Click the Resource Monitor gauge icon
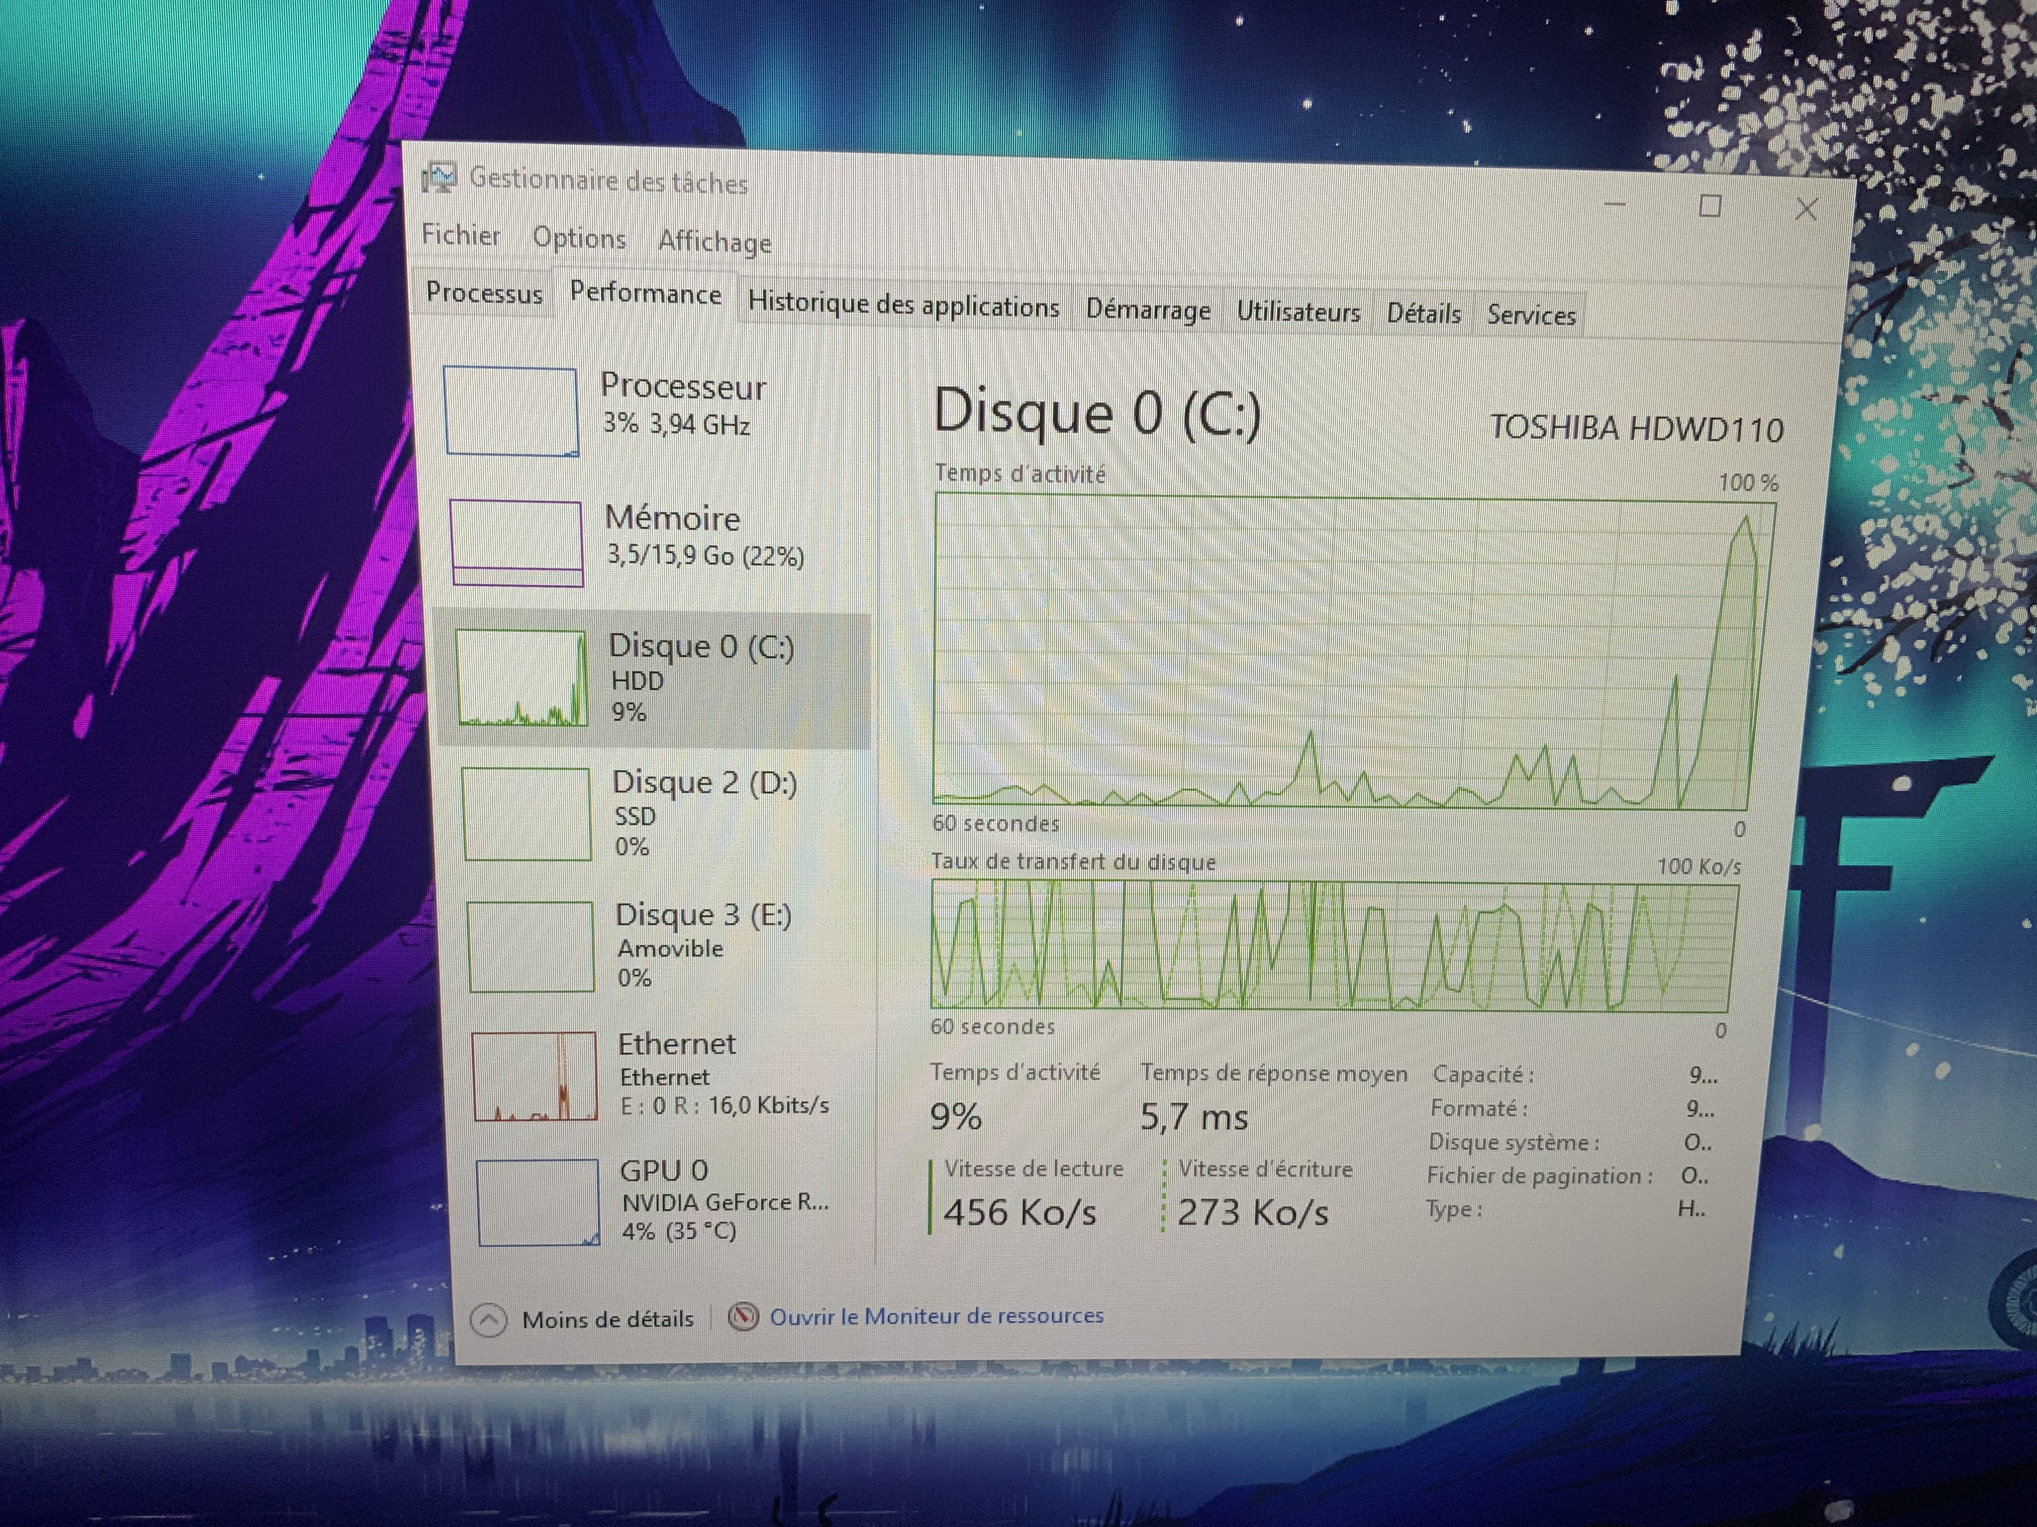Image resolution: width=2037 pixels, height=1527 pixels. click(x=743, y=1317)
